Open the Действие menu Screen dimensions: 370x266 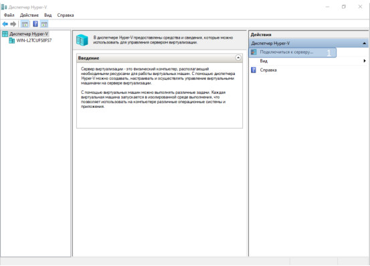29,15
